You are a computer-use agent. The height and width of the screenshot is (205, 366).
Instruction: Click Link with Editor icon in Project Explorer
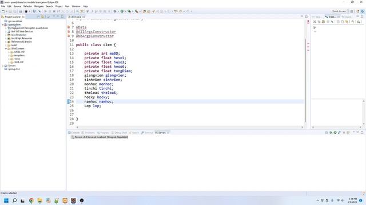[42, 17]
